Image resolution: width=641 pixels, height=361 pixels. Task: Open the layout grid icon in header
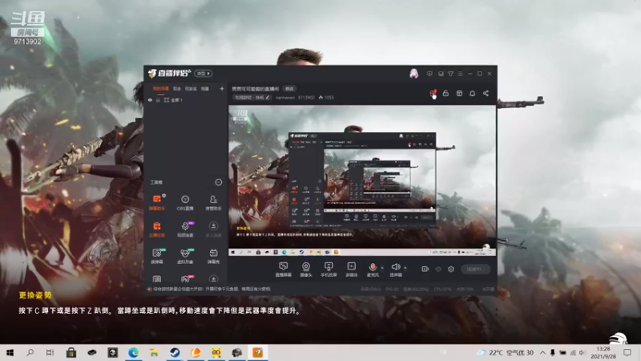tap(459, 93)
